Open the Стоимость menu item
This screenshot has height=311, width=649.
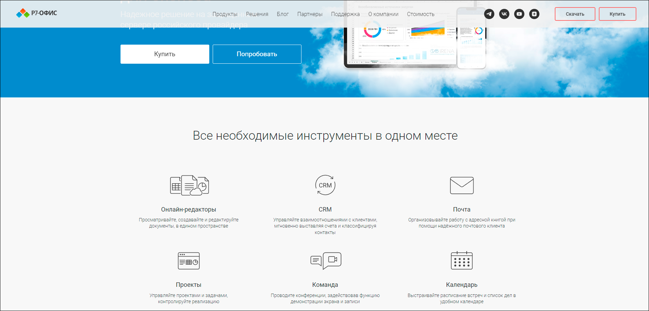421,14
